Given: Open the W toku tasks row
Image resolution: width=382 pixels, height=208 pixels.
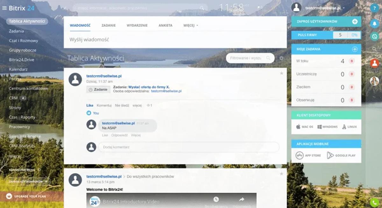Looking at the screenshot, I should [x=326, y=61].
